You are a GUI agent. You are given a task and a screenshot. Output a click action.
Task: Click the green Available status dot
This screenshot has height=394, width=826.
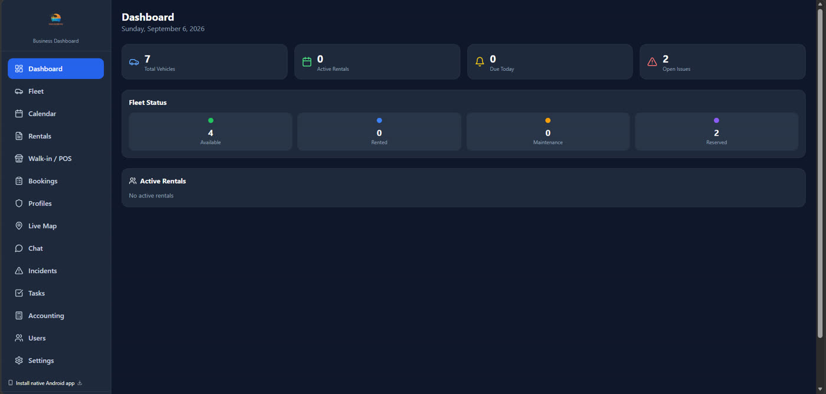tap(211, 120)
